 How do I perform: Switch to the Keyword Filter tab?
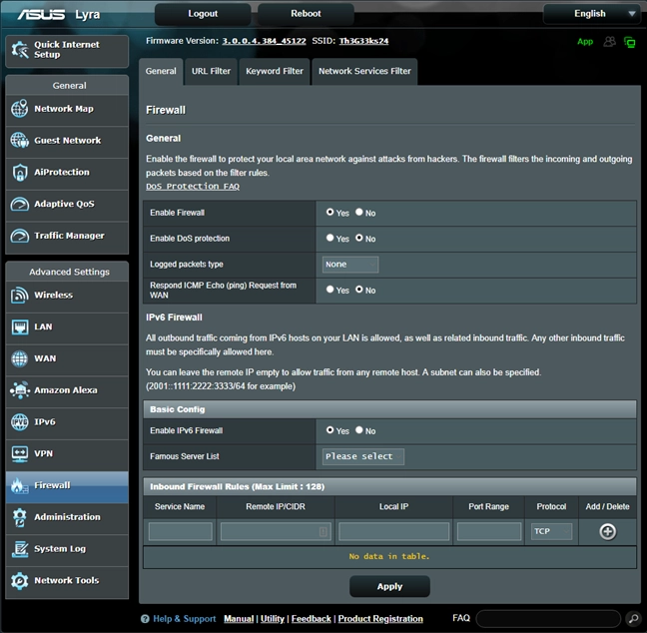(275, 72)
